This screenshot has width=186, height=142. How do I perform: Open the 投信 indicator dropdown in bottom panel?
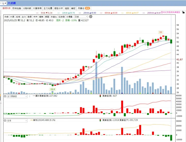[x=17, y=121]
